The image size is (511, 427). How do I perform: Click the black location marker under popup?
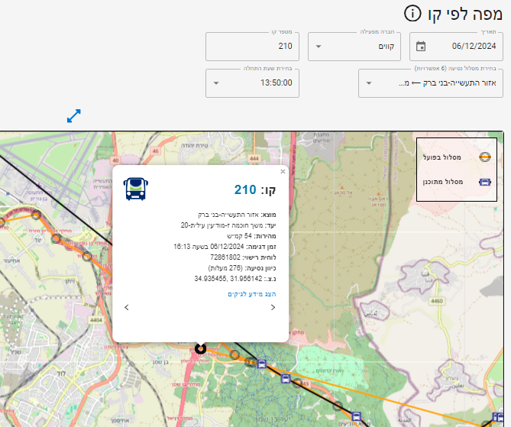click(200, 349)
